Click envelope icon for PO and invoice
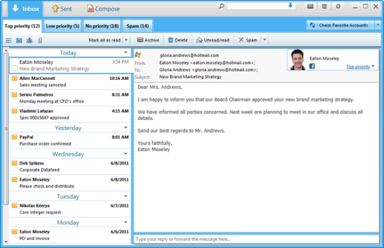384x248 pixels. (15, 232)
